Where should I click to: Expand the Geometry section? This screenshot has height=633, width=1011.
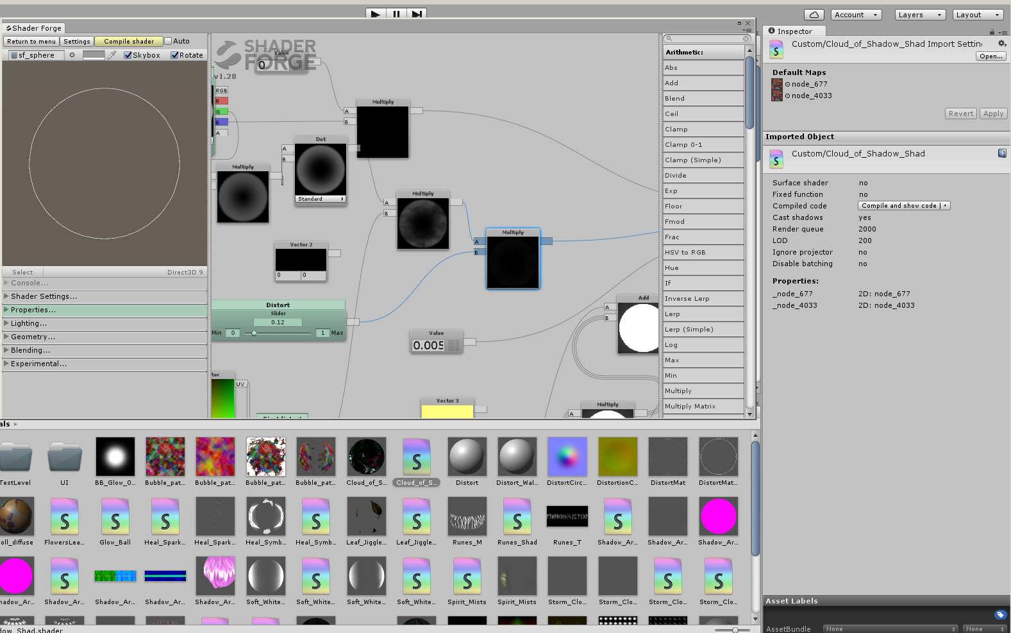pyautogui.click(x=104, y=337)
